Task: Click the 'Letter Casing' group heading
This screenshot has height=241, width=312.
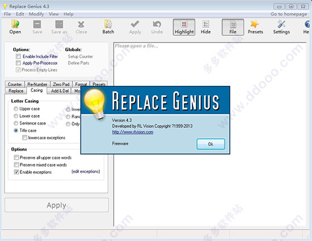Action: click(x=25, y=101)
